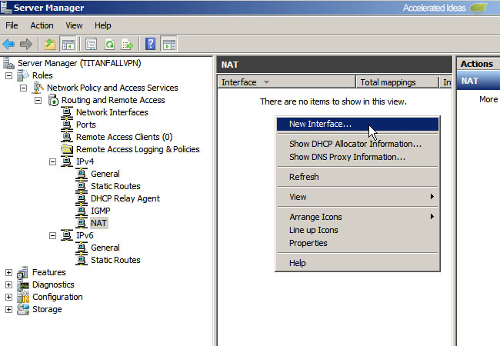500x346 pixels.
Task: Open the Action menu
Action: [x=42, y=25]
